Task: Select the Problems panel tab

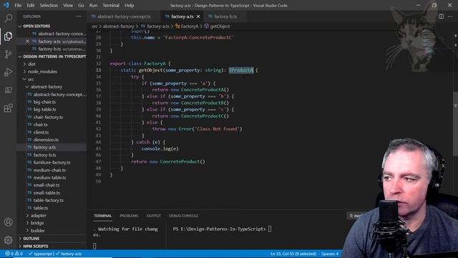Action: point(129,216)
